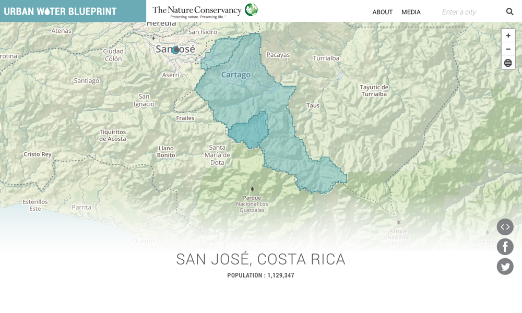Click the Atenas map label
522x313 pixels.
(x=61, y=31)
